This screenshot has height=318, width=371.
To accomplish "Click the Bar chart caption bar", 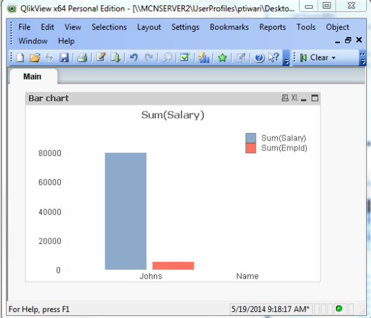I will pyautogui.click(x=173, y=99).
